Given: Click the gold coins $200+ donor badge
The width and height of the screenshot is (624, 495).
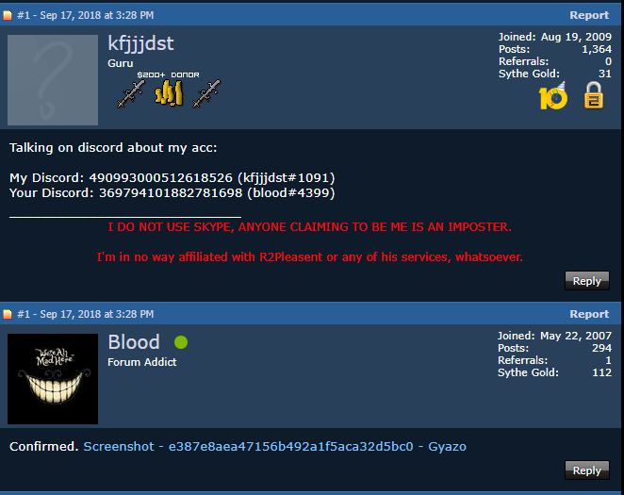Looking at the screenshot, I should (x=169, y=93).
